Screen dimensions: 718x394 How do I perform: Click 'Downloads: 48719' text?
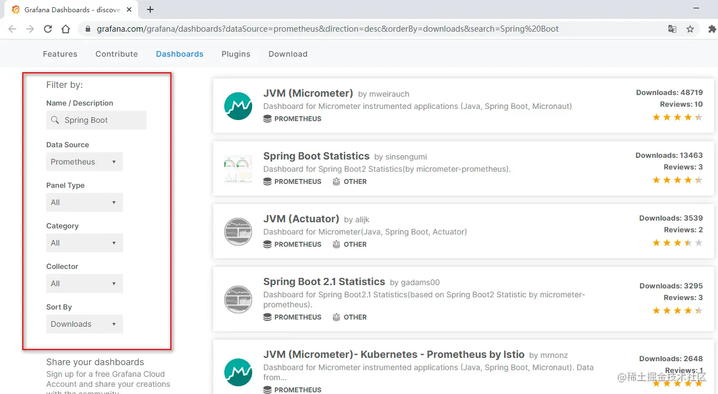[670, 93]
